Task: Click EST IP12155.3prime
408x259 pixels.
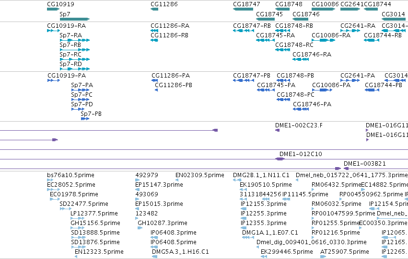Action: coord(264,204)
